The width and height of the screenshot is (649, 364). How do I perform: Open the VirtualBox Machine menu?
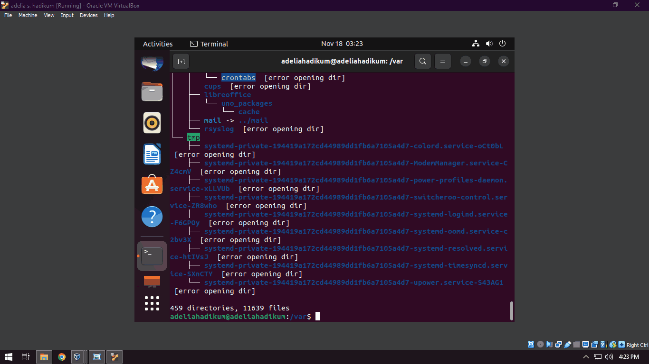28,15
